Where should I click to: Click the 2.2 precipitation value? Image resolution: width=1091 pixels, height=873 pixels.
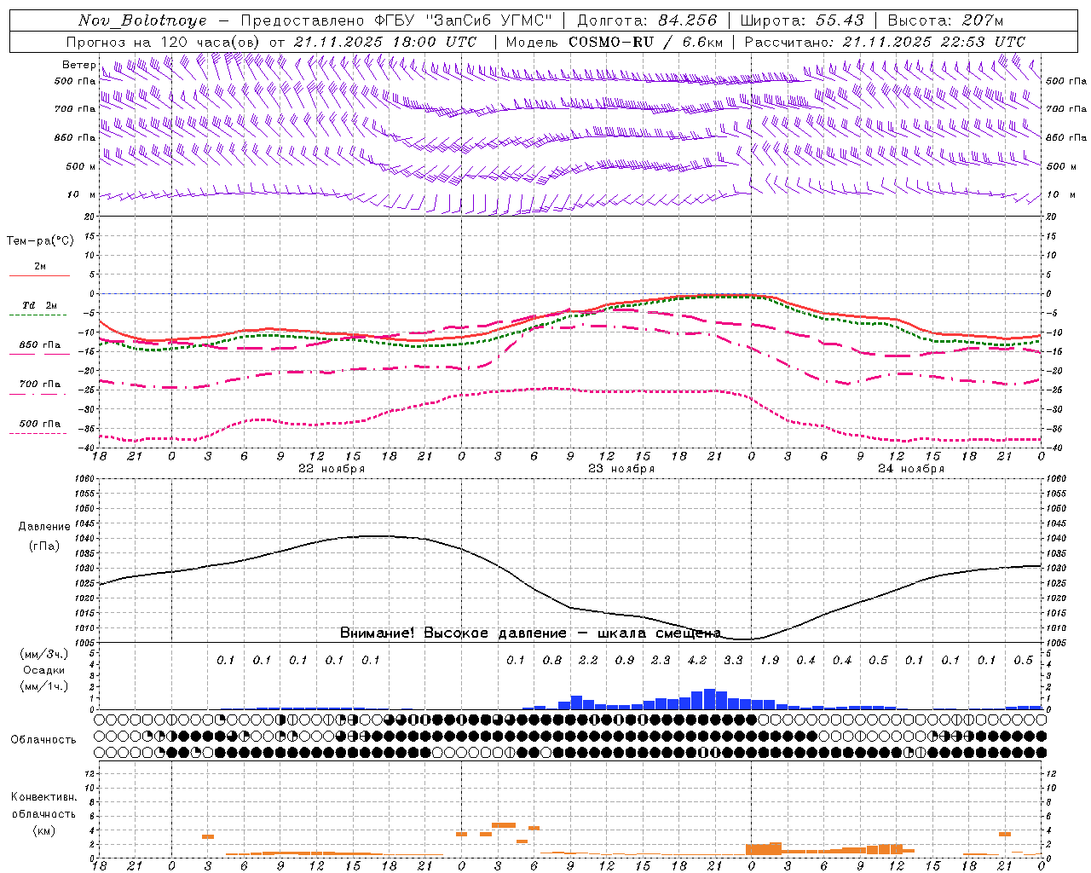(588, 660)
